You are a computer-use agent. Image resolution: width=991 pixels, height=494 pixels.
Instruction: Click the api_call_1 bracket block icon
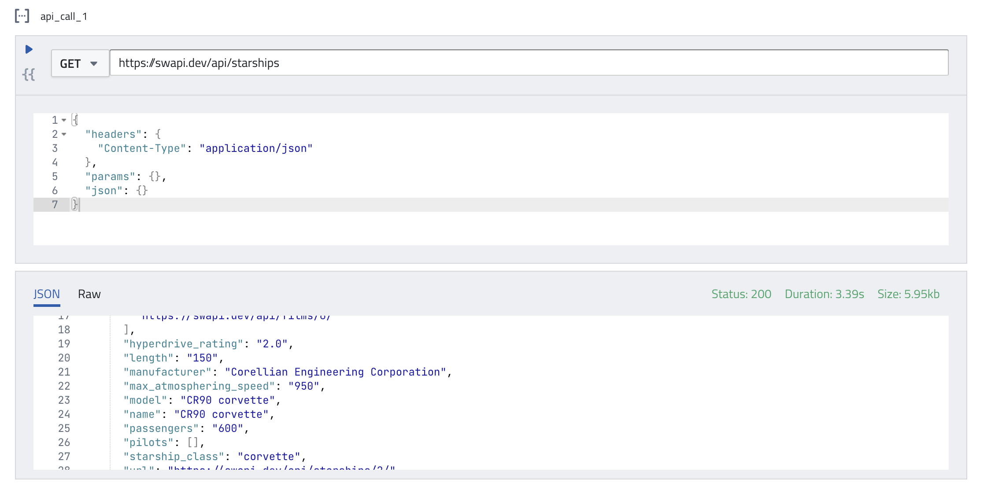[22, 16]
